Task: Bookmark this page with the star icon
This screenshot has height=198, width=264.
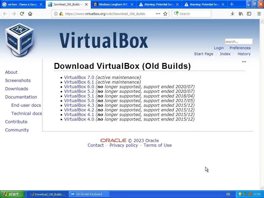Action: coord(165,14)
